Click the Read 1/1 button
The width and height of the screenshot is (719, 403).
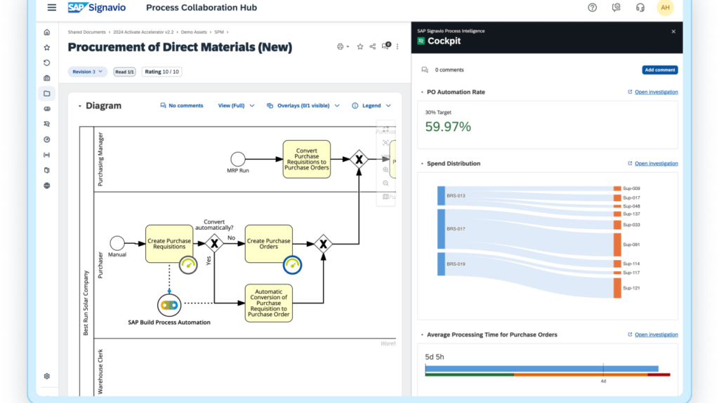pyautogui.click(x=124, y=72)
